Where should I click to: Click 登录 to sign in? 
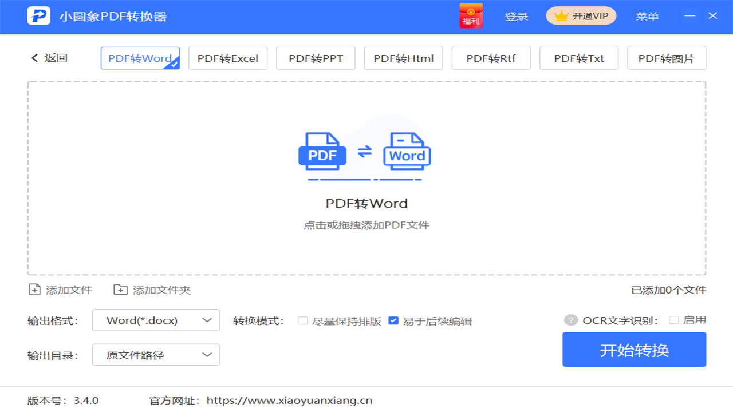(517, 17)
